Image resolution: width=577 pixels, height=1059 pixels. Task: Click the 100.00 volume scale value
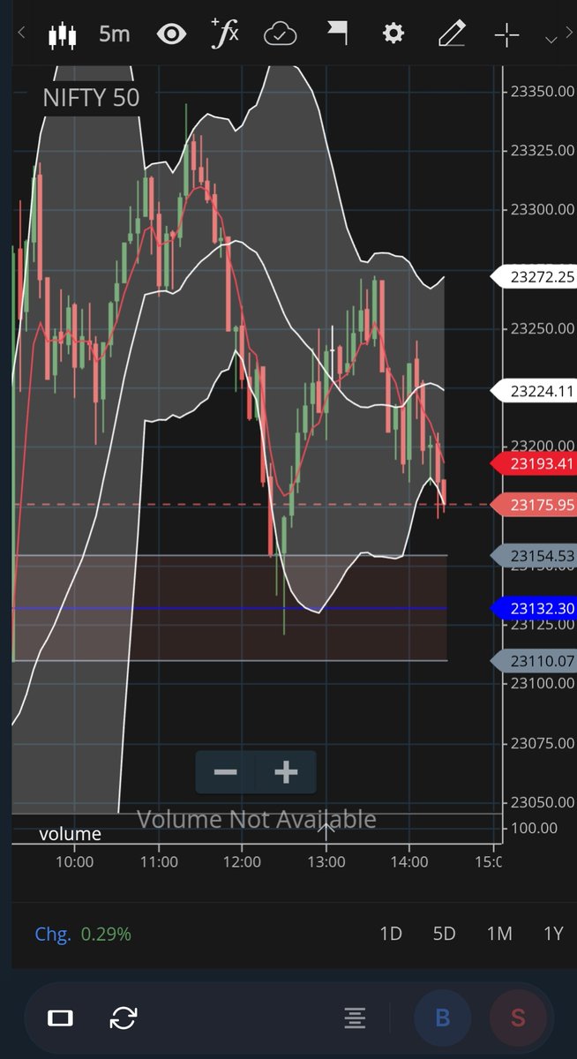click(534, 828)
